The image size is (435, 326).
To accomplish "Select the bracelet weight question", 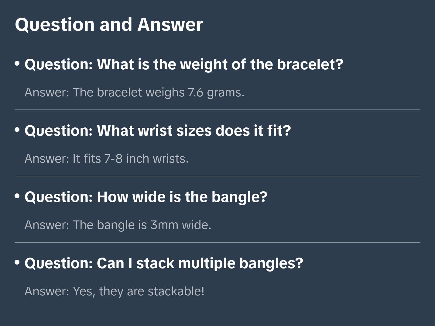I will (x=183, y=64).
